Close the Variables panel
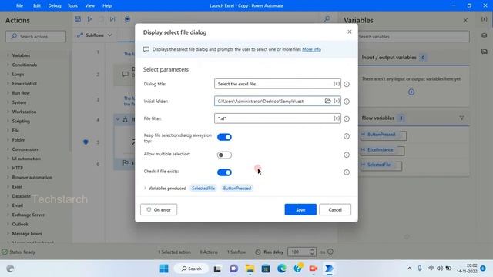493x277 pixels. [465, 21]
